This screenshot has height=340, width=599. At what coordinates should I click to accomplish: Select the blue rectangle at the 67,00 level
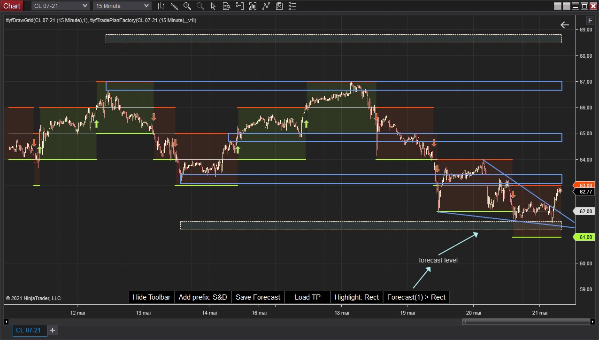[x=334, y=86]
